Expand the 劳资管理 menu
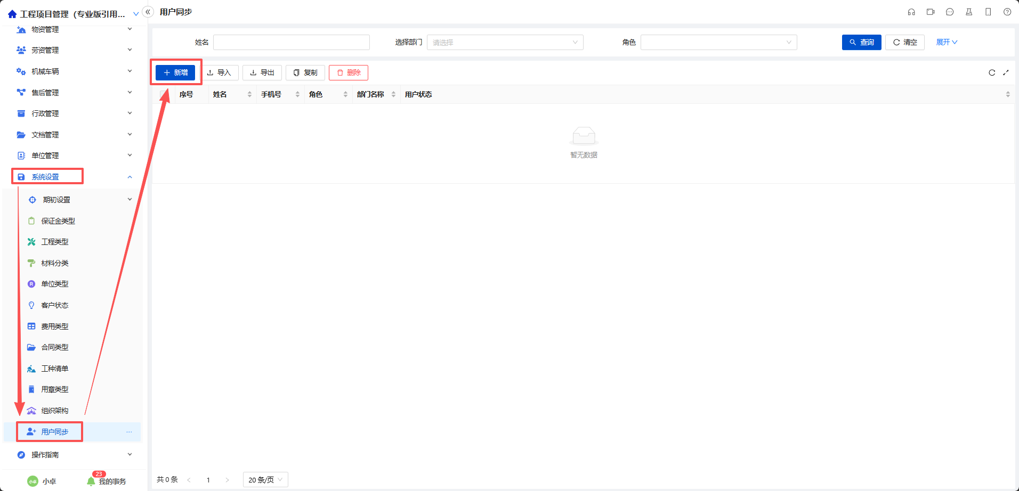The width and height of the screenshot is (1019, 491). (x=130, y=50)
